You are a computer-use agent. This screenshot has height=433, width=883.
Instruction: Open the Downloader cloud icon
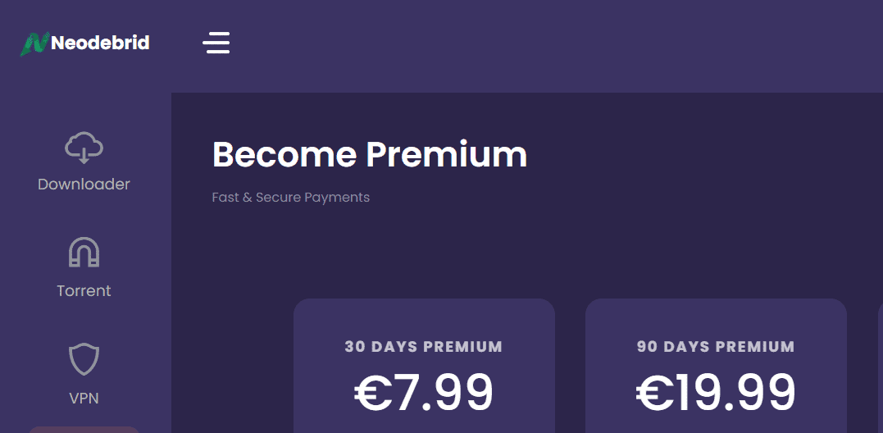click(84, 148)
